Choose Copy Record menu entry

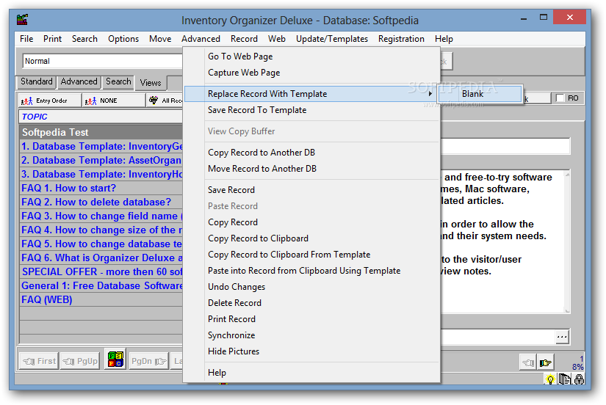click(x=311, y=222)
